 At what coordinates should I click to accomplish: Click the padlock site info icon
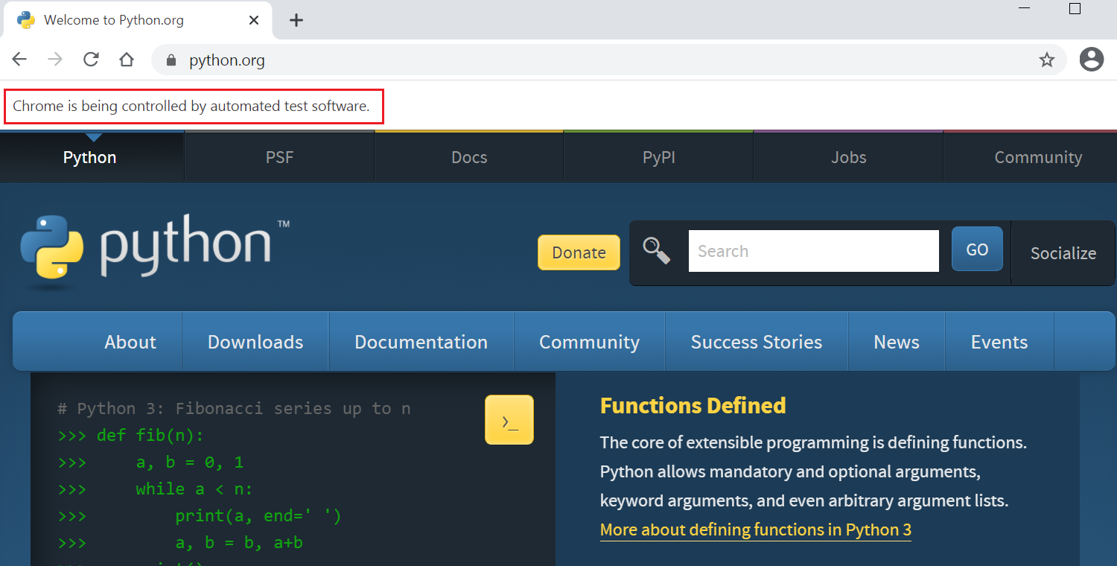point(171,60)
